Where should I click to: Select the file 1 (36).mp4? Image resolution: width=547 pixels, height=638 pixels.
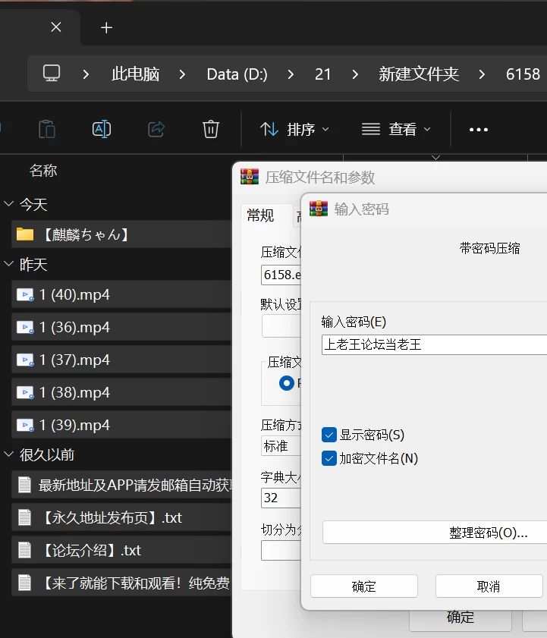(121, 327)
